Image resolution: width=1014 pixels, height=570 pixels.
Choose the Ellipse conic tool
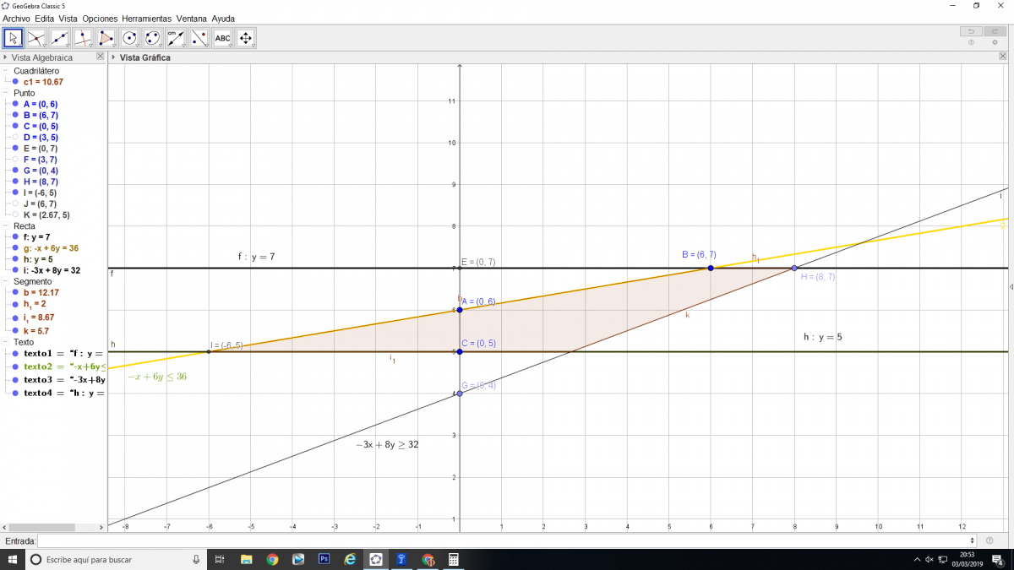coord(152,38)
